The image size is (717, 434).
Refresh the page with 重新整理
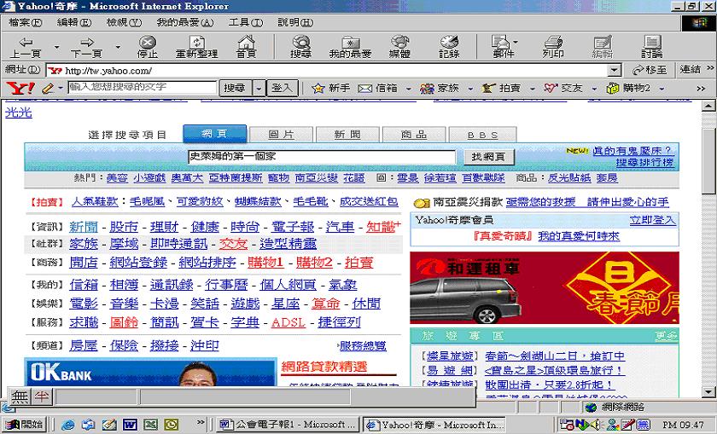pyautogui.click(x=196, y=47)
